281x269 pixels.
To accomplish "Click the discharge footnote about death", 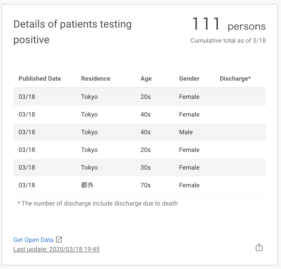I will point(97,203).
